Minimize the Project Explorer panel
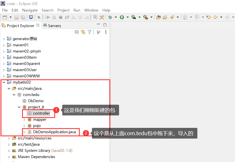Screen dimensions: 235x162 click(x=98, y=24)
